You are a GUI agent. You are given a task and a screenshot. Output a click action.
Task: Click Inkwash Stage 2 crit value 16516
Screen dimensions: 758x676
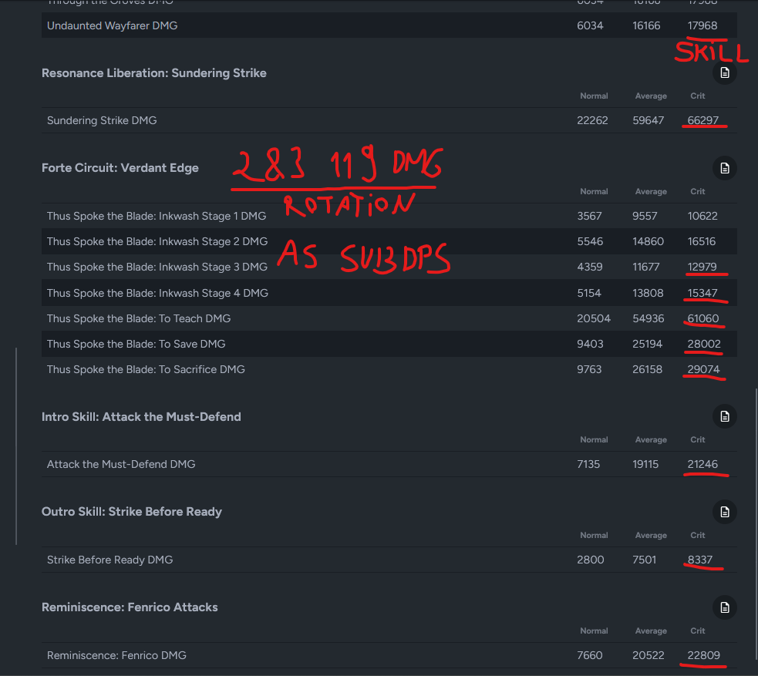702,241
